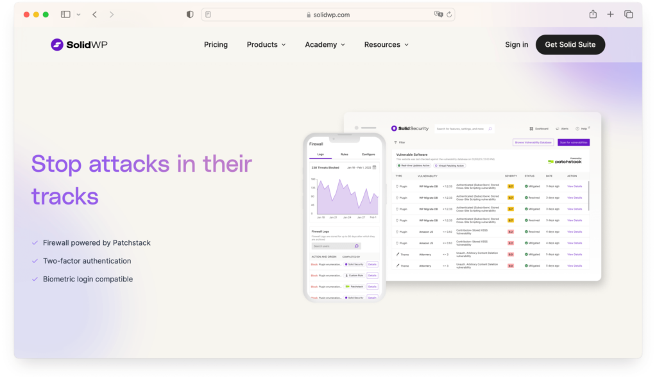Screen dimensions: 657x377
Task: Click the VULNERABILITY column header
Action: (427, 176)
